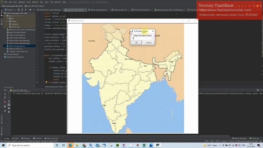263x148 pixels.
Task: Open the Project view dropdown
Action: [x=10, y=10]
